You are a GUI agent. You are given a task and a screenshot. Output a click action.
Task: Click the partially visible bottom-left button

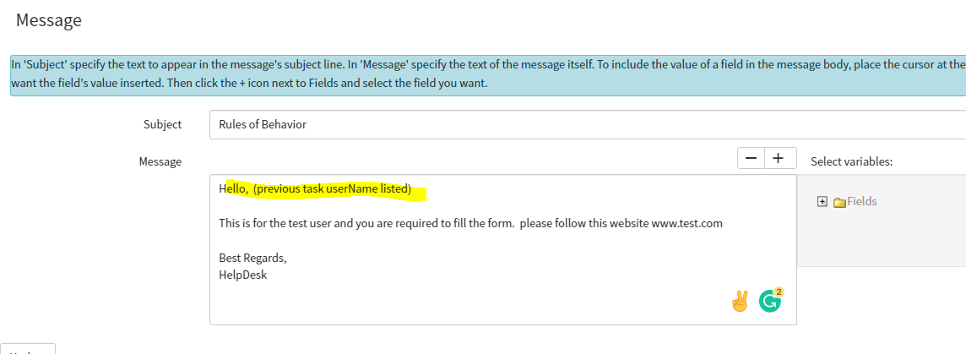click(28, 348)
